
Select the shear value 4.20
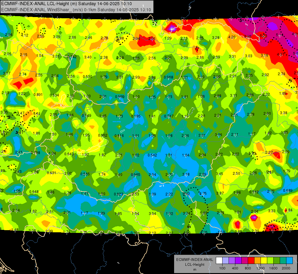232,37
